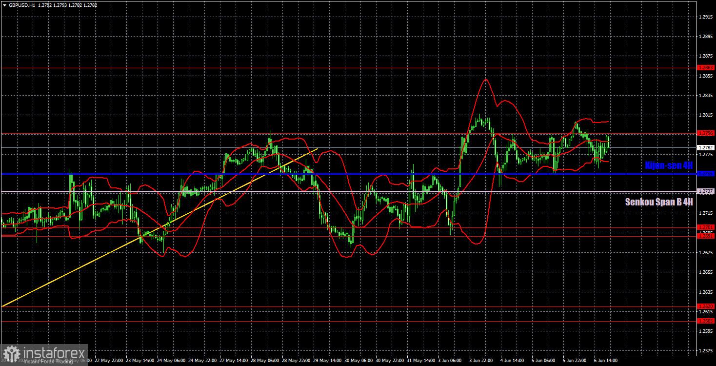Click the 1.2737 Senkou Span price tag

pos(706,191)
